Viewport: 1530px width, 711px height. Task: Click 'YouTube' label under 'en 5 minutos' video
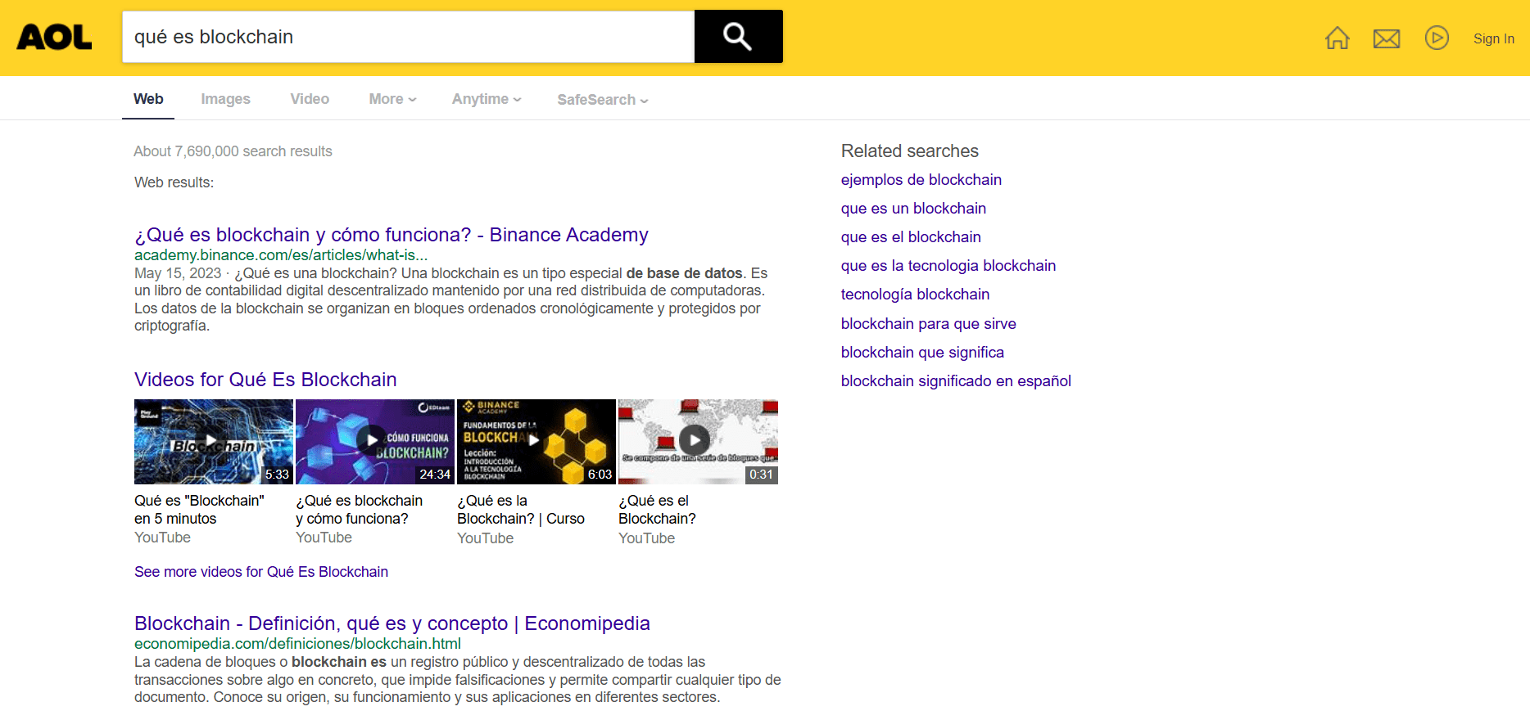[x=162, y=538]
